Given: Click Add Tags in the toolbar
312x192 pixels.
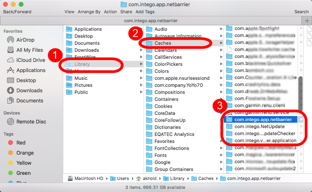Looking at the screenshot, I should (x=145, y=12).
